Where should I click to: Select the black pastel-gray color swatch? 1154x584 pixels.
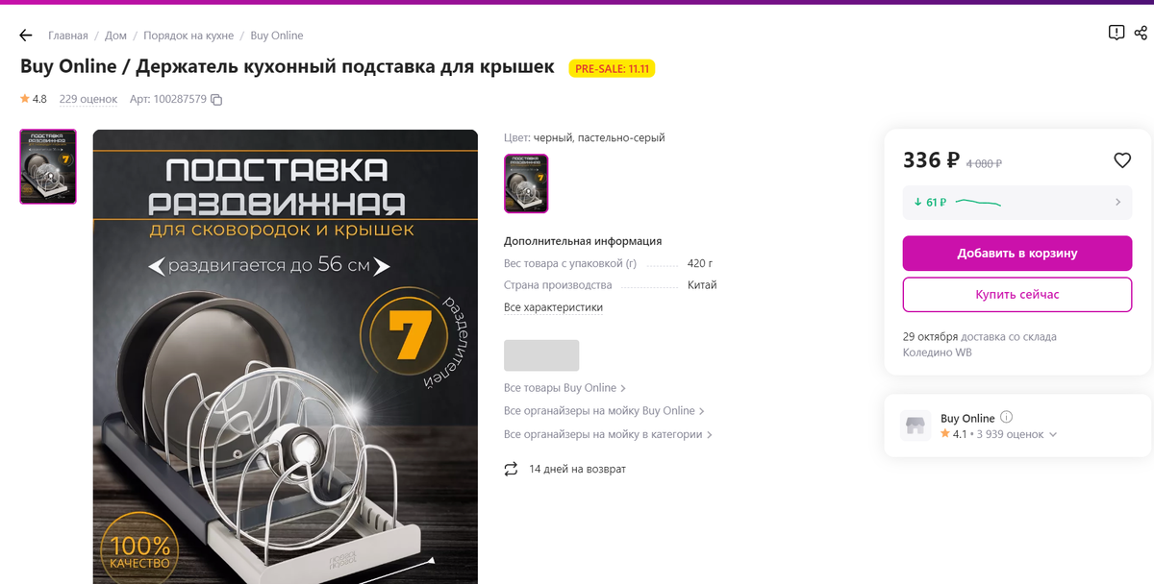click(x=526, y=183)
